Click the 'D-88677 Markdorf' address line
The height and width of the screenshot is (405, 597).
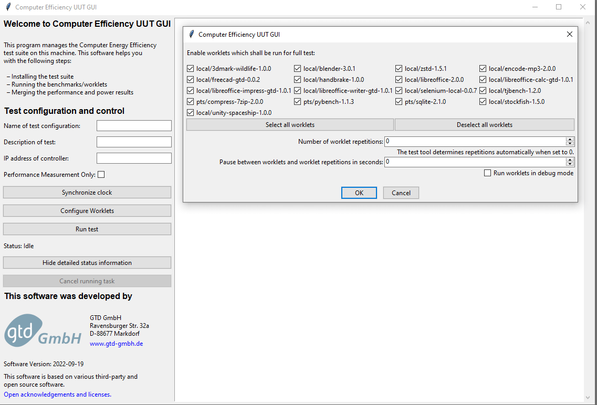point(114,334)
